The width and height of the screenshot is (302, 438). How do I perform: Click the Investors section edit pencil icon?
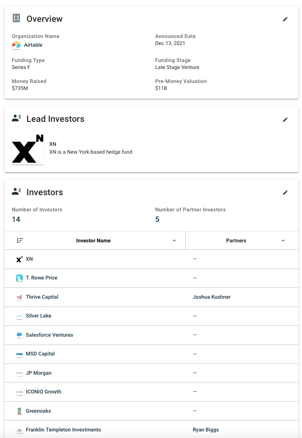pyautogui.click(x=285, y=193)
